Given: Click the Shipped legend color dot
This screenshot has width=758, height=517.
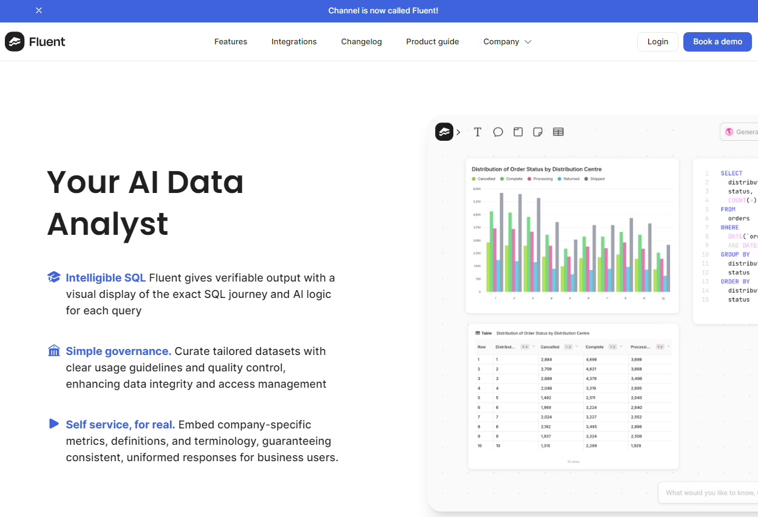Looking at the screenshot, I should click(586, 179).
